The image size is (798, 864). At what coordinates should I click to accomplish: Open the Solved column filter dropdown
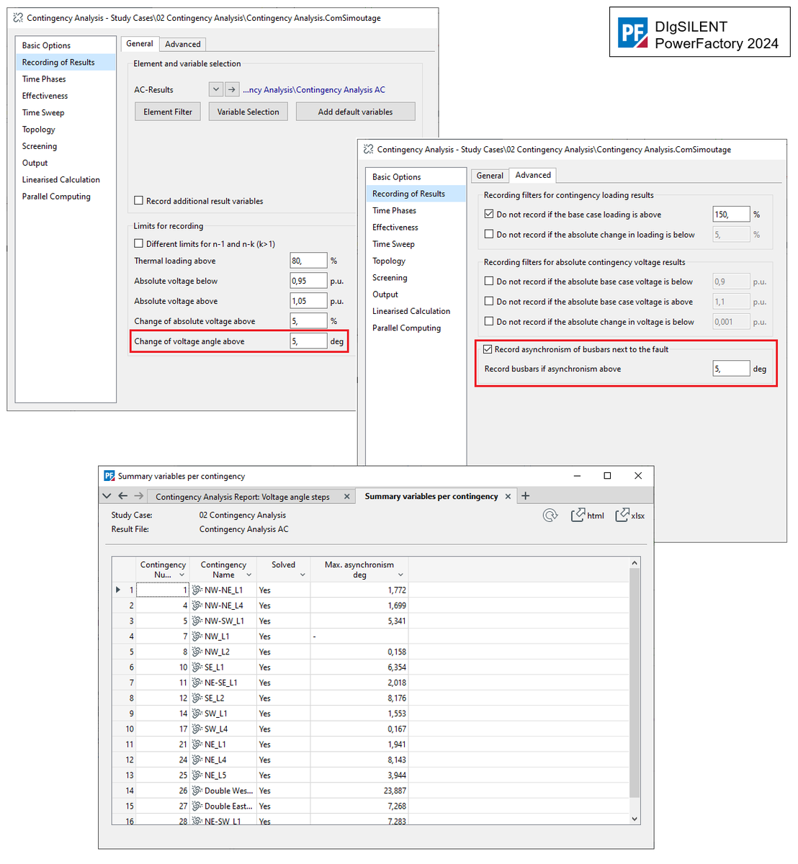(302, 575)
